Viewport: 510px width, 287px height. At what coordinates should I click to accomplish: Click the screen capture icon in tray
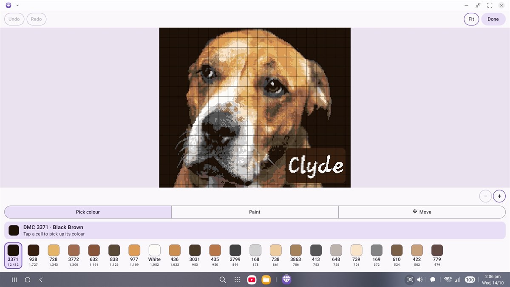pos(410,280)
